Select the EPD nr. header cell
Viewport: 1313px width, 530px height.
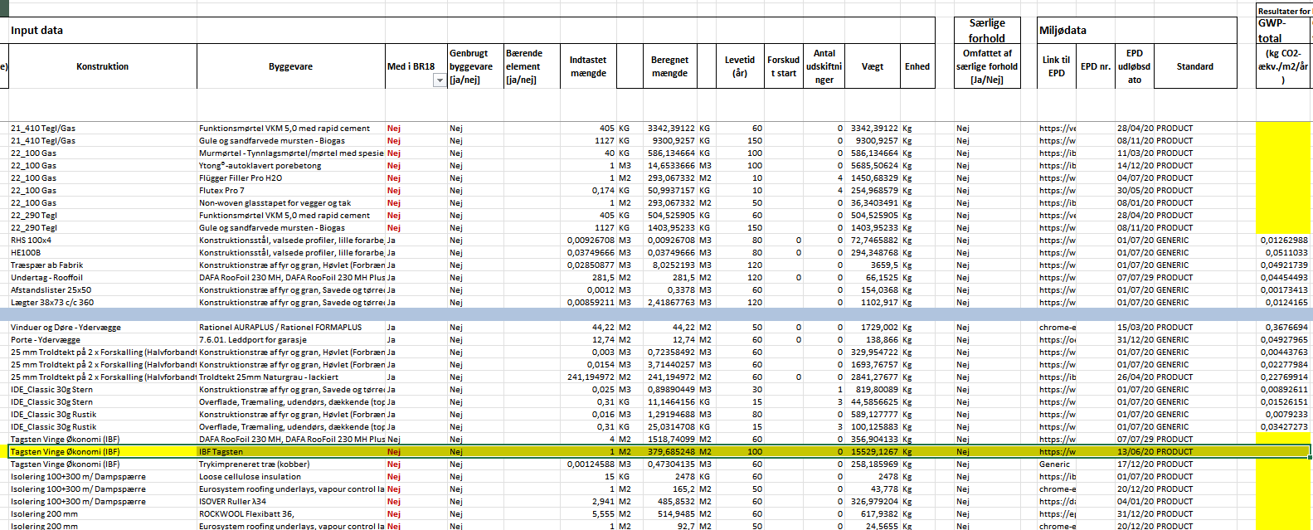point(1096,66)
